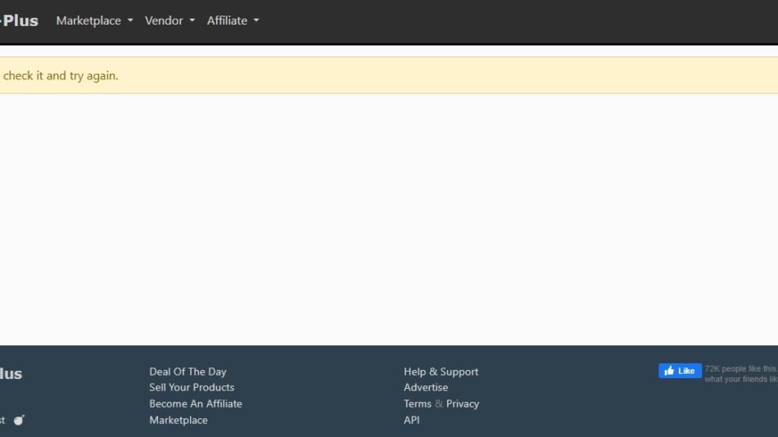
Task: Open the Deal Of The Day link
Action: click(188, 372)
